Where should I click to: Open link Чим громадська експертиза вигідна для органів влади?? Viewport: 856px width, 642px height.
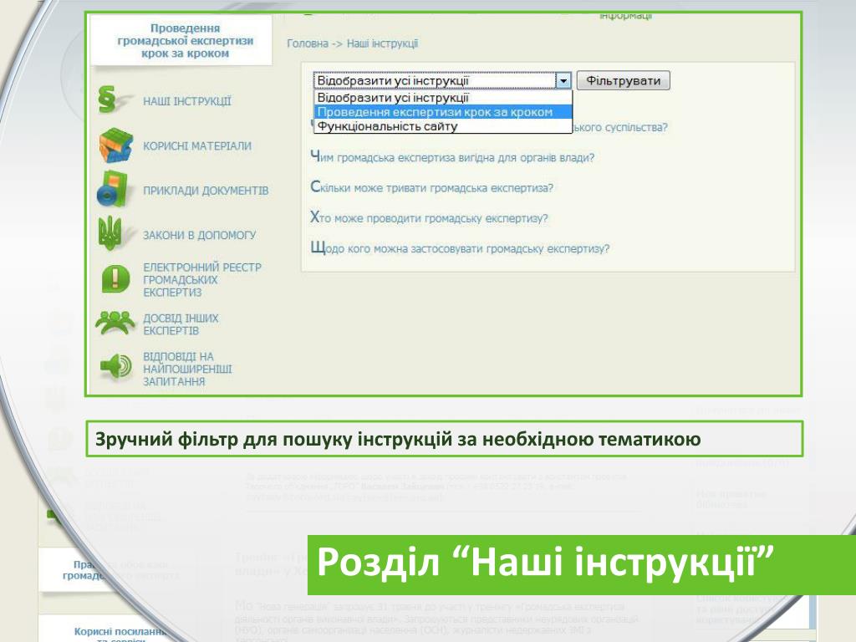tap(452, 157)
